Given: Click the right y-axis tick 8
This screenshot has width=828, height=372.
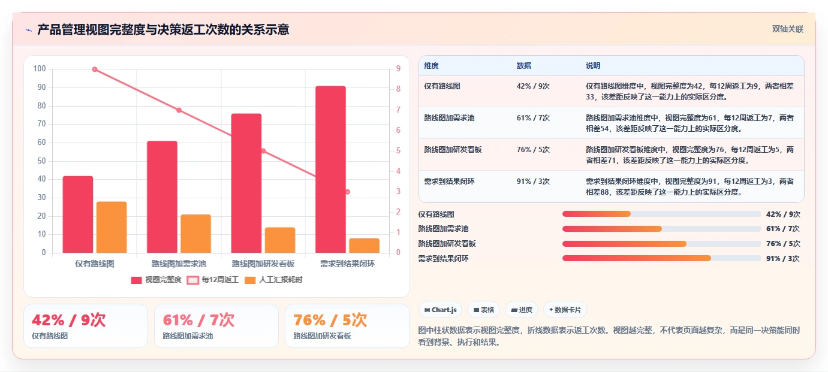Looking at the screenshot, I should pyautogui.click(x=399, y=89).
